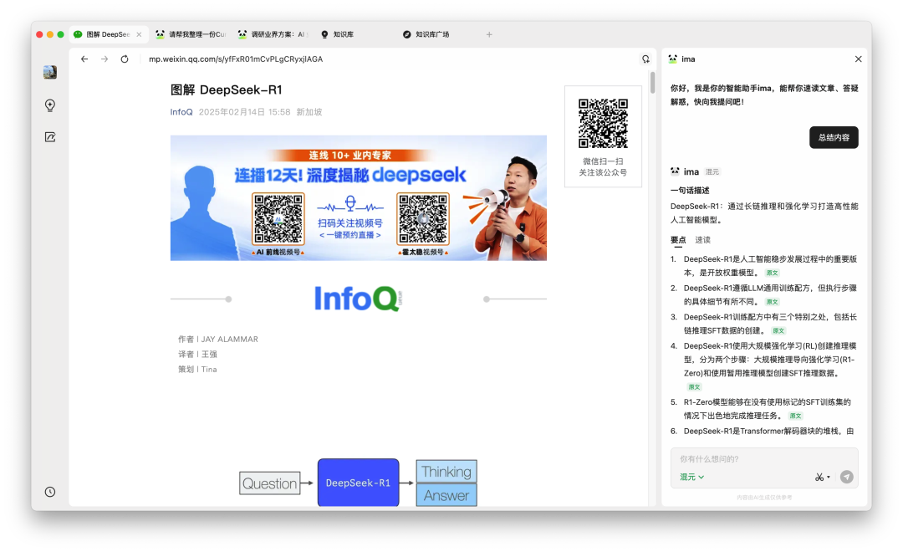Click the 混元 label beside ima name
The height and width of the screenshot is (552, 903).
tap(712, 171)
